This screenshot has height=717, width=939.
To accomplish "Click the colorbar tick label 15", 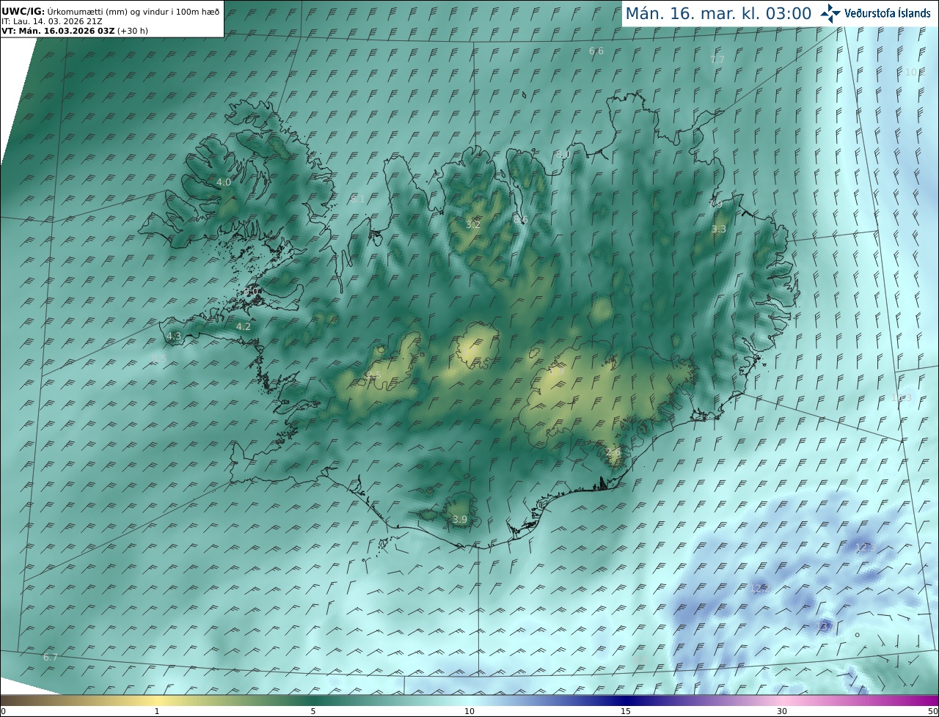I will [626, 711].
